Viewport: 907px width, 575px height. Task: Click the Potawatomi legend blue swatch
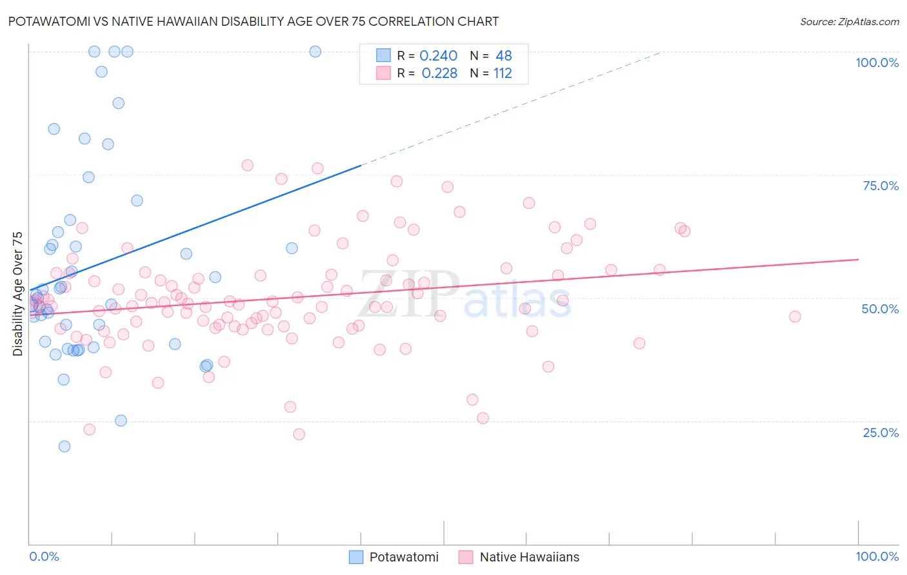click(x=356, y=557)
